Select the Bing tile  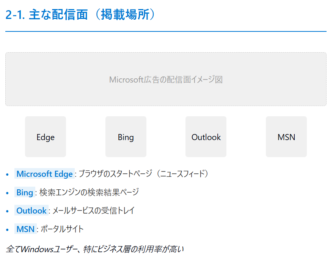tap(126, 137)
